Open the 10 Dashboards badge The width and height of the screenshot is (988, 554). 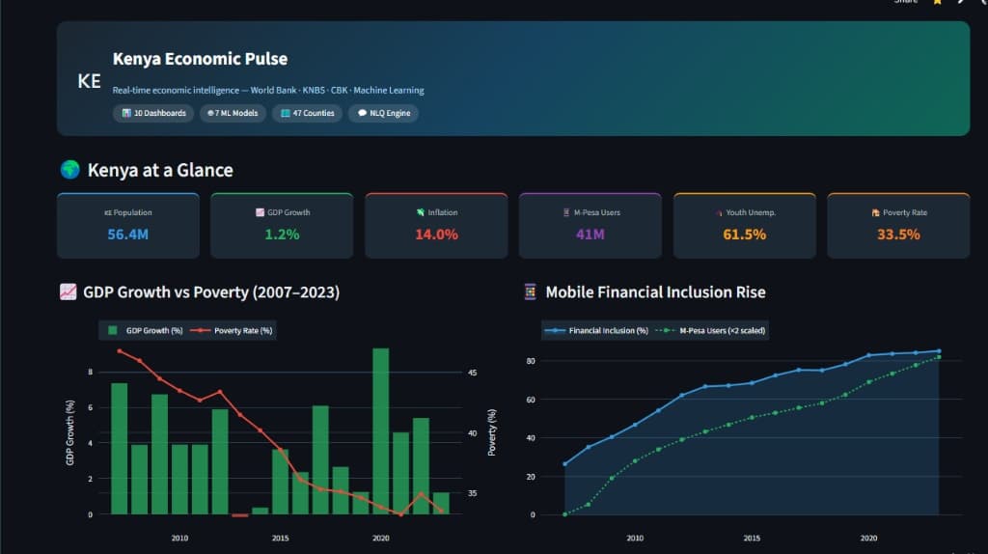pyautogui.click(x=153, y=113)
